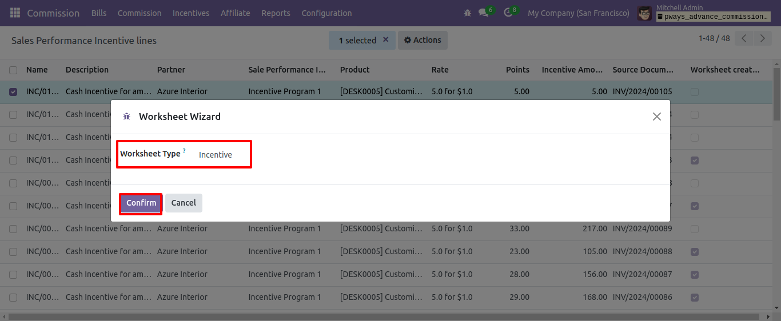The width and height of the screenshot is (781, 321).
Task: Open the messages chat icon
Action: click(484, 13)
